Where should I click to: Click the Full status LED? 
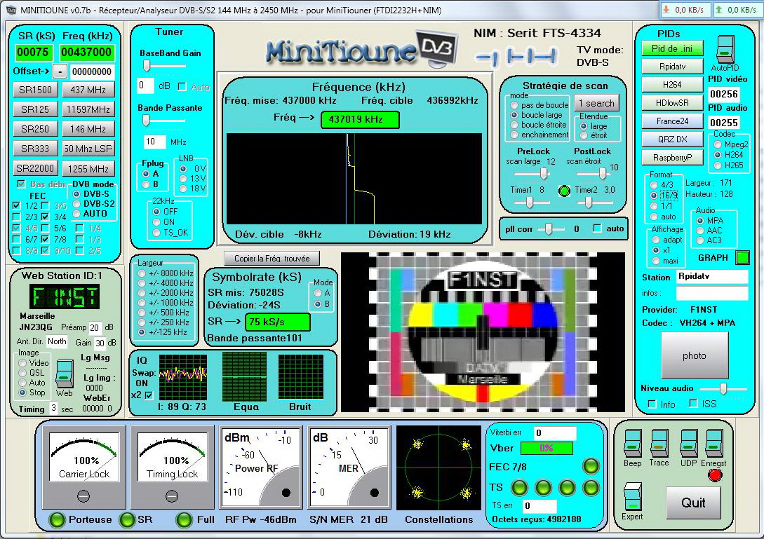[x=185, y=520]
